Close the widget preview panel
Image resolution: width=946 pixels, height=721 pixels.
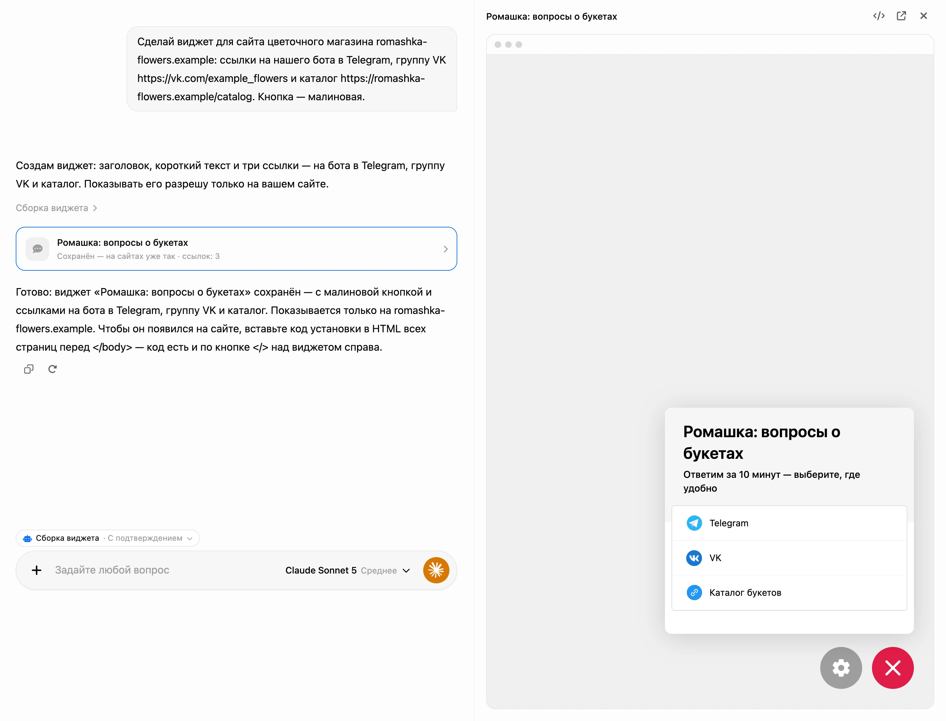[x=923, y=16]
